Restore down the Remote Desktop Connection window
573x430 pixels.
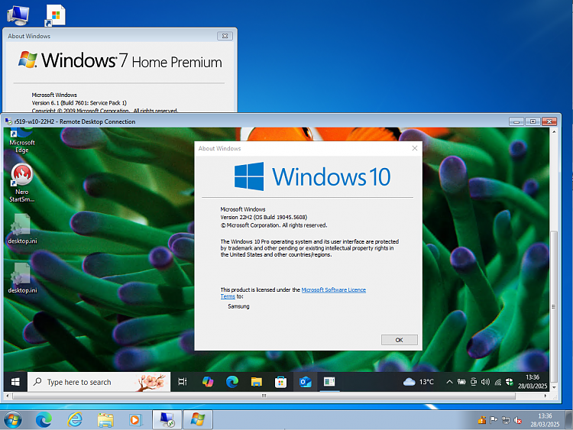coord(533,121)
